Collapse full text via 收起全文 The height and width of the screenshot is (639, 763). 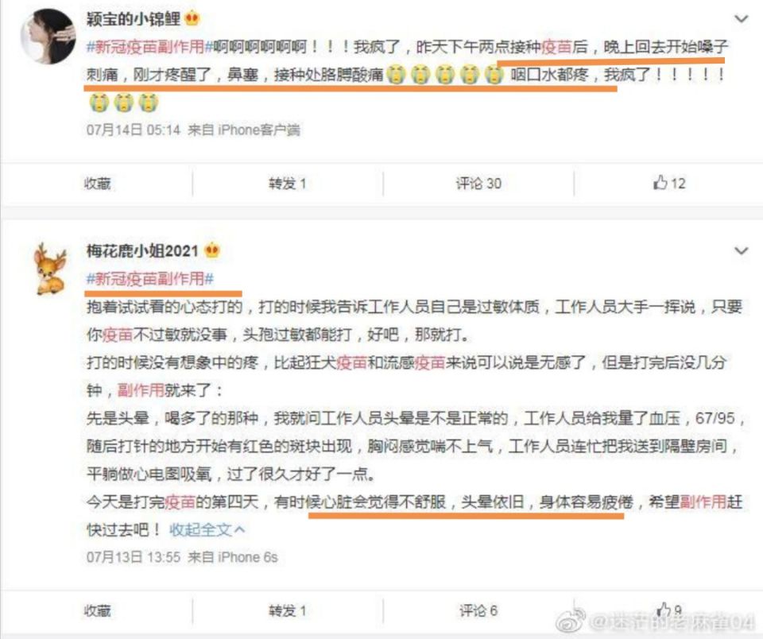(207, 529)
